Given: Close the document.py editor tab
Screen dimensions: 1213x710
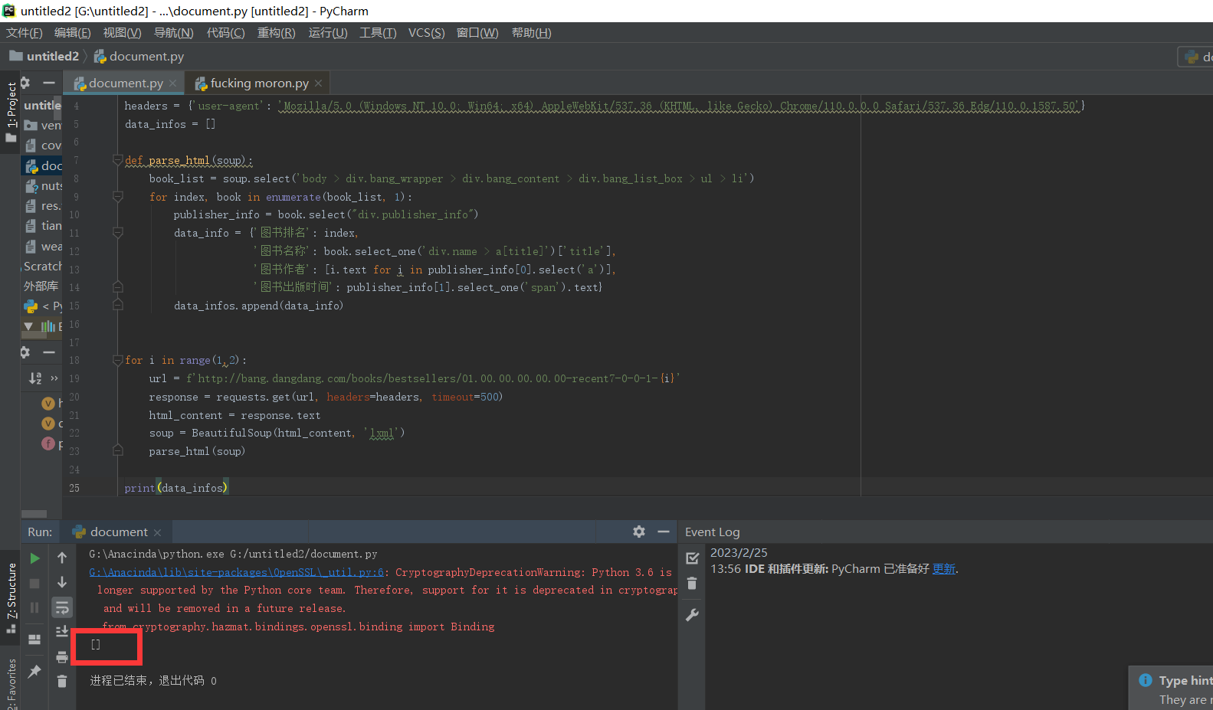Looking at the screenshot, I should [x=173, y=83].
